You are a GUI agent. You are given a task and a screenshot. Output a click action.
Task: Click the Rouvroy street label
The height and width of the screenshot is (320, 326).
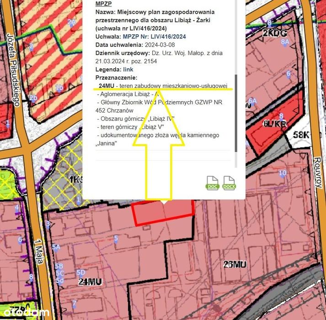317,173
